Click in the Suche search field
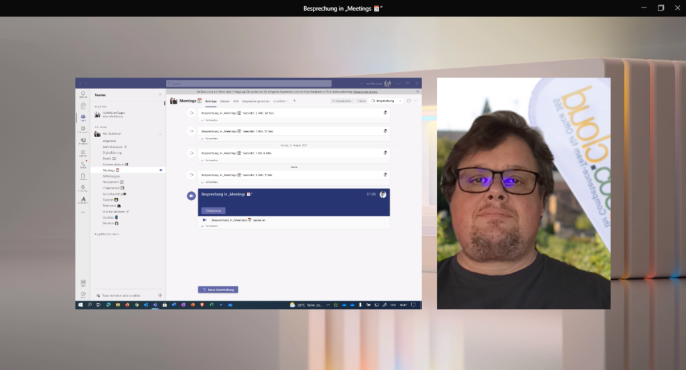The width and height of the screenshot is (686, 370). (249, 84)
